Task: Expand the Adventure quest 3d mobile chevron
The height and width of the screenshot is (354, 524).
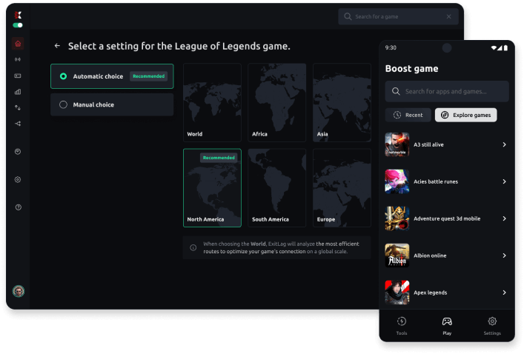Action: (x=504, y=218)
